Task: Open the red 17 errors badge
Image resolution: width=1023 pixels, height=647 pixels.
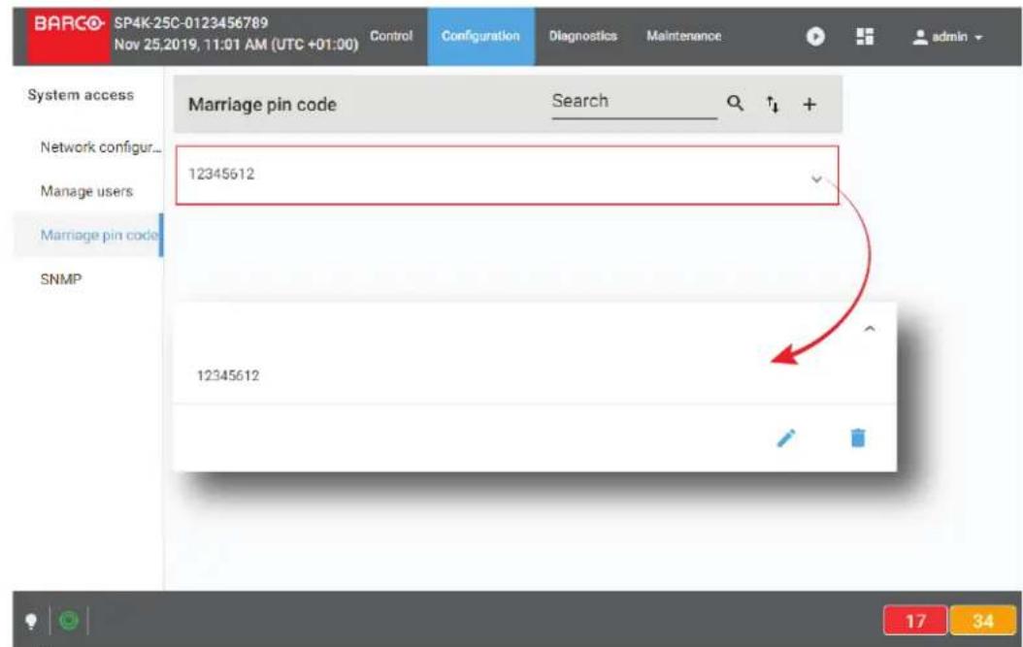Action: pos(915,620)
